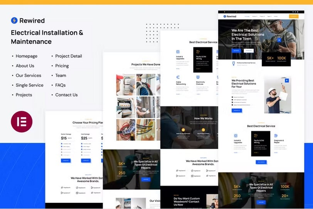Click Cable Networking service icon
This screenshot has width=313, height=209.
pos(178,77)
